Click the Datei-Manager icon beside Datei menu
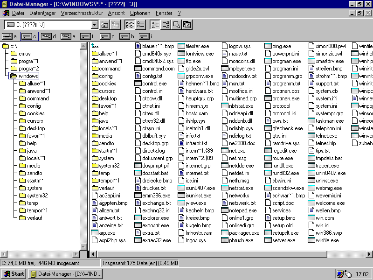This screenshot has width=373, height=280. [x=5, y=13]
